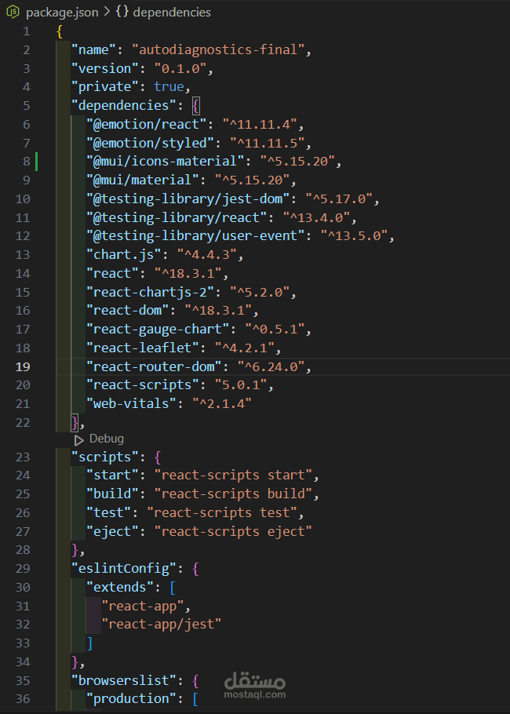Click "@testing-library/user-event" text
This screenshot has height=714, width=510.
[x=195, y=236]
